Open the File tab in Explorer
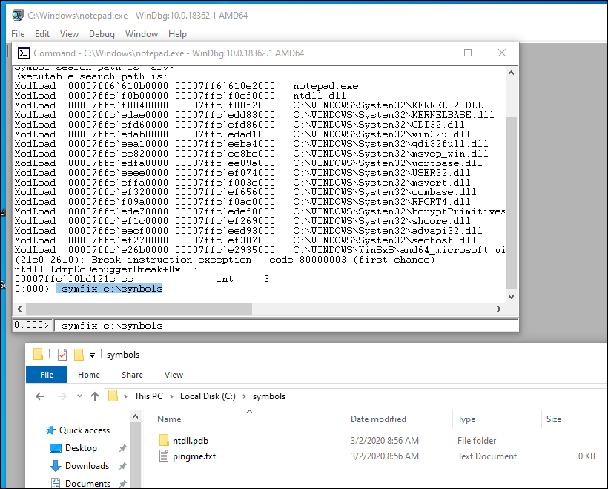The image size is (608, 489). pos(47,375)
